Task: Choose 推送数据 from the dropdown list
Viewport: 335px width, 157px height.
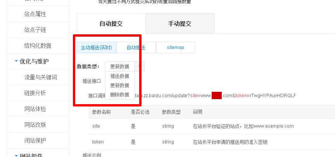Action: 120,76
